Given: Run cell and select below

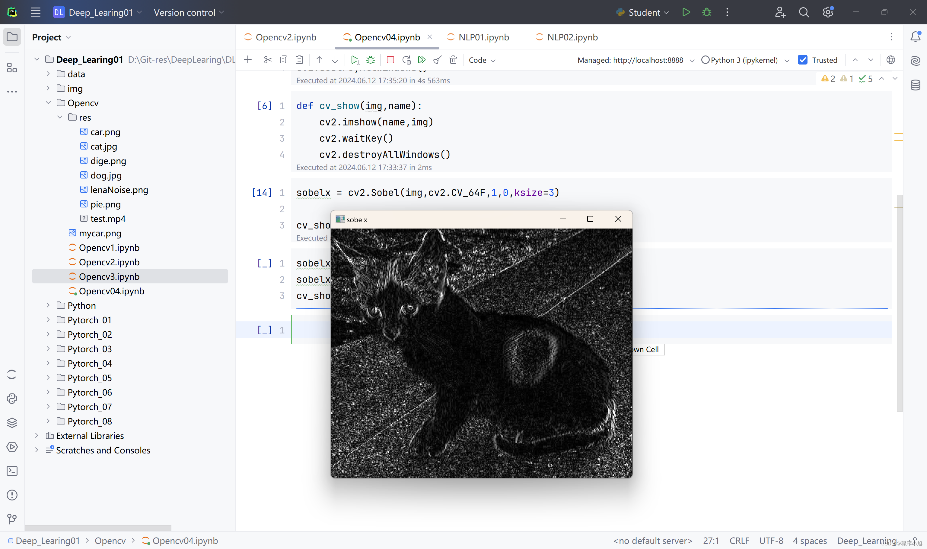Looking at the screenshot, I should tap(355, 60).
